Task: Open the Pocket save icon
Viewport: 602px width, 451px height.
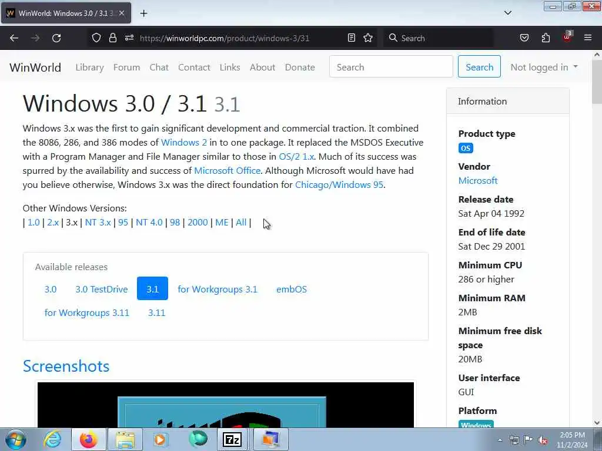Action: tap(524, 38)
